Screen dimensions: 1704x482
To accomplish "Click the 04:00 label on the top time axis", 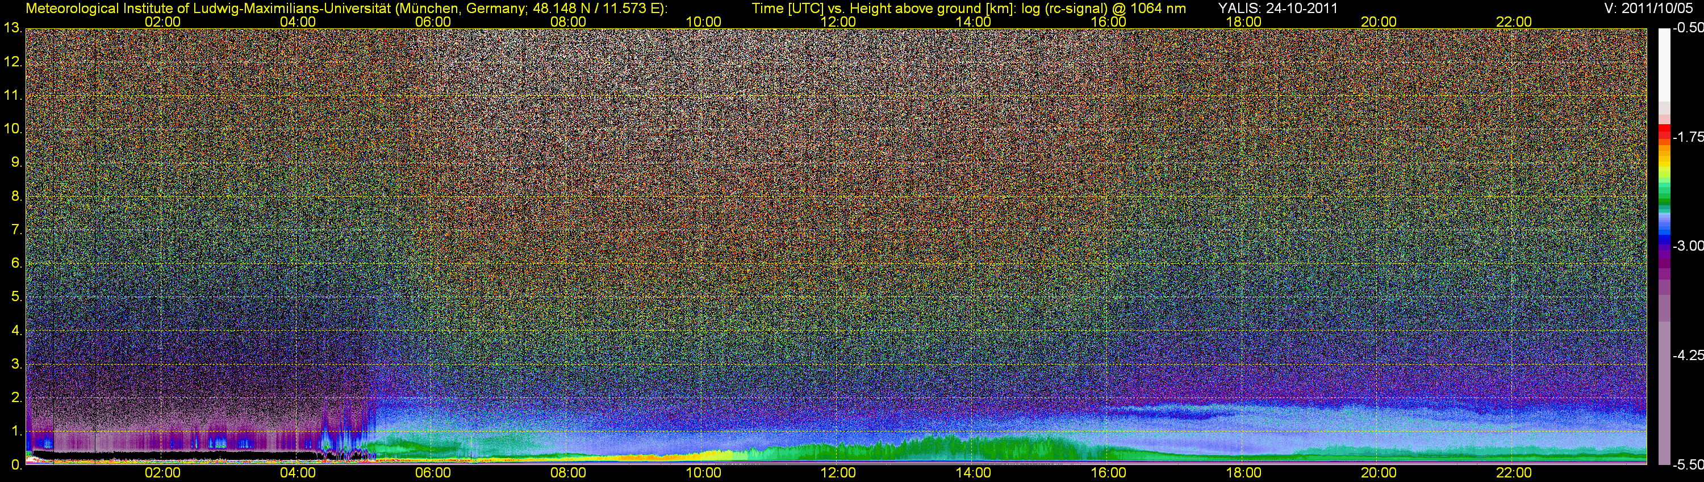I will click(298, 22).
